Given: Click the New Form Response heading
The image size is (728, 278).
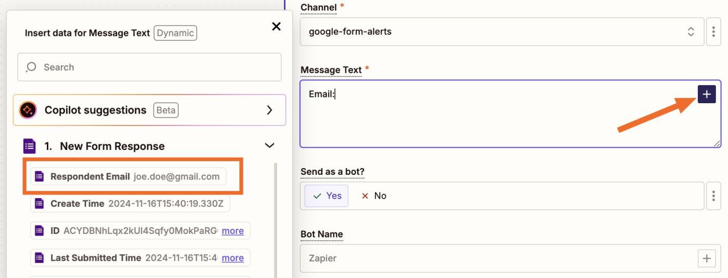Looking at the screenshot, I should click(x=112, y=146).
